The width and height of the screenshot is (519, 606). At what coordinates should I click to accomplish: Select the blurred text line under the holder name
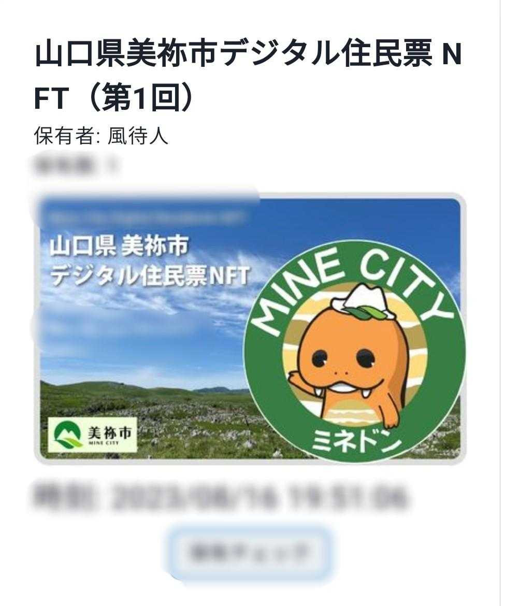coord(74,165)
